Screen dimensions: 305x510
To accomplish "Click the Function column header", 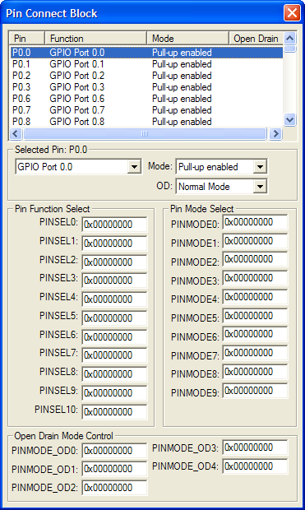I will tap(95, 39).
